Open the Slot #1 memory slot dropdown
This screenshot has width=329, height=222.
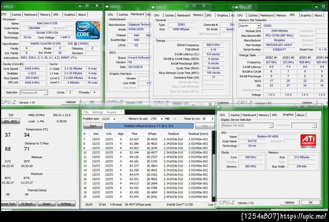tap(250, 26)
